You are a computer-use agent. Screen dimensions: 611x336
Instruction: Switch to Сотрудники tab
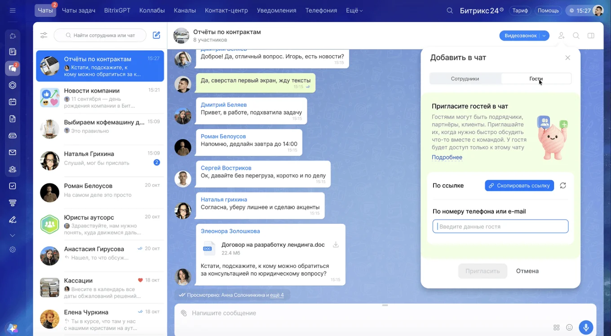[x=465, y=79]
